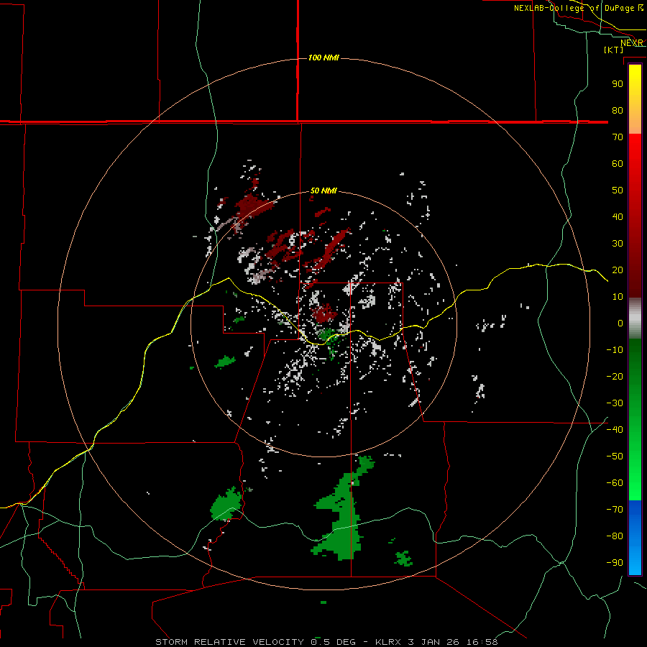Click the 60 value on velocity scale
Viewport: 647px width, 647px height.
(618, 164)
